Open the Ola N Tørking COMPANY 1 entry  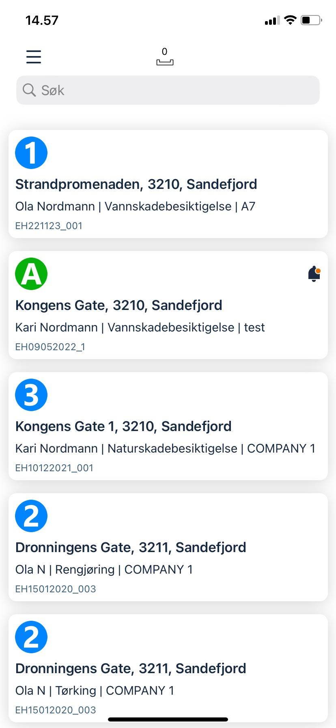(95, 691)
